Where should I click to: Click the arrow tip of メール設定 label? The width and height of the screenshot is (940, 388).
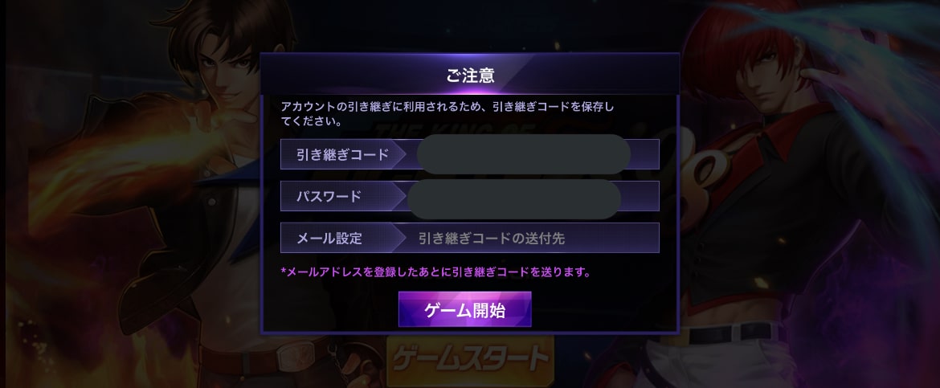(400, 238)
